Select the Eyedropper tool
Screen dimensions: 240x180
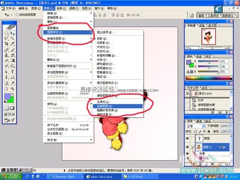(x=12, y=83)
